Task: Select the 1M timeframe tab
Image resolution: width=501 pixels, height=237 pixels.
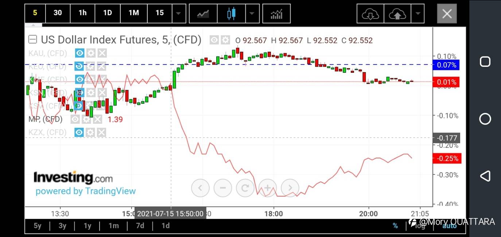Action: (x=133, y=13)
